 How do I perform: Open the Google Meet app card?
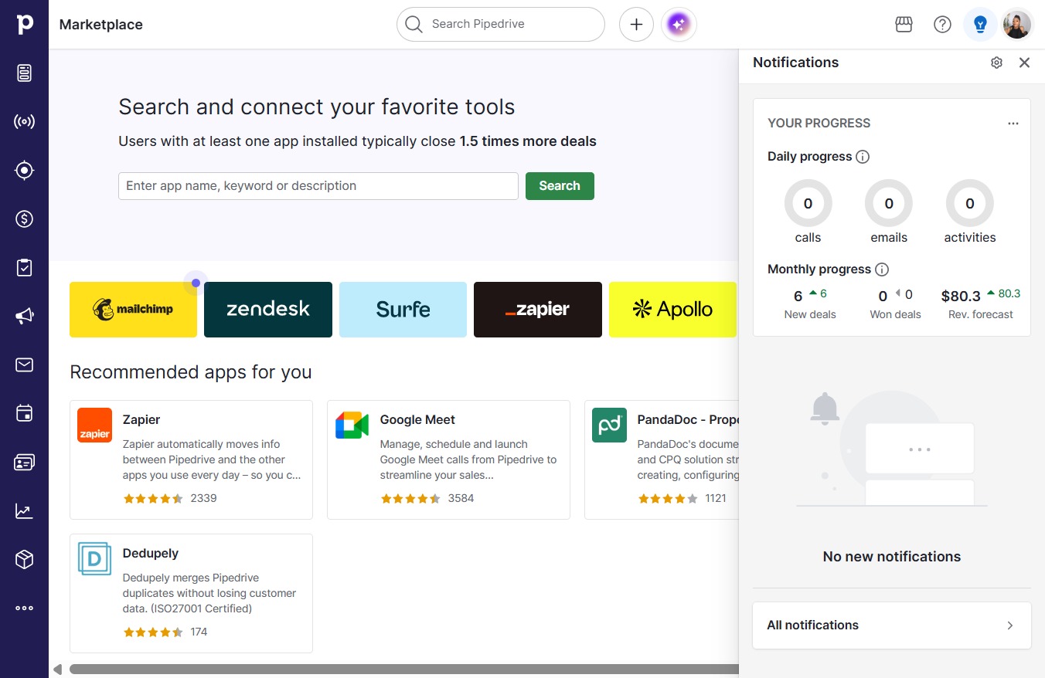[448, 459]
